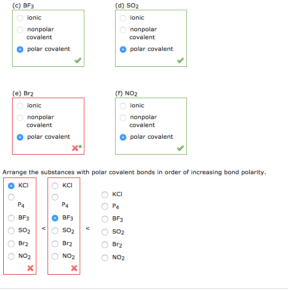Image resolution: width=288 pixels, height=291 pixels.
Task: Click red X under second ordering column
Action: tap(74, 268)
